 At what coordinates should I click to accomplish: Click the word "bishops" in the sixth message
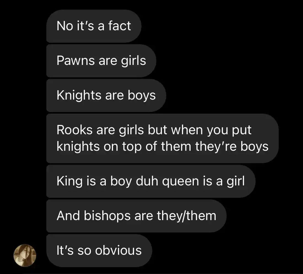[x=107, y=216]
